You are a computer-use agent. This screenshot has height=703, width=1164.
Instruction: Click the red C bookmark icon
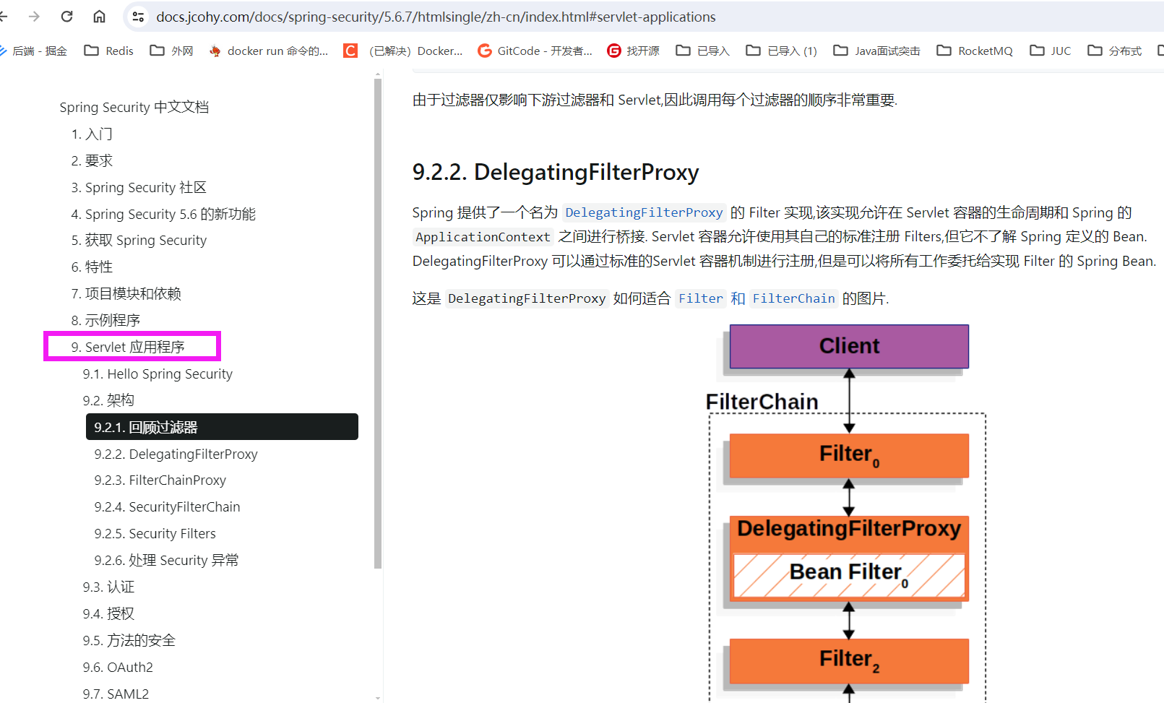click(350, 50)
